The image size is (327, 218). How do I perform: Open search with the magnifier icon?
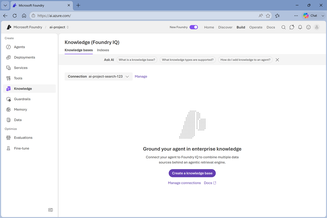[283, 27]
